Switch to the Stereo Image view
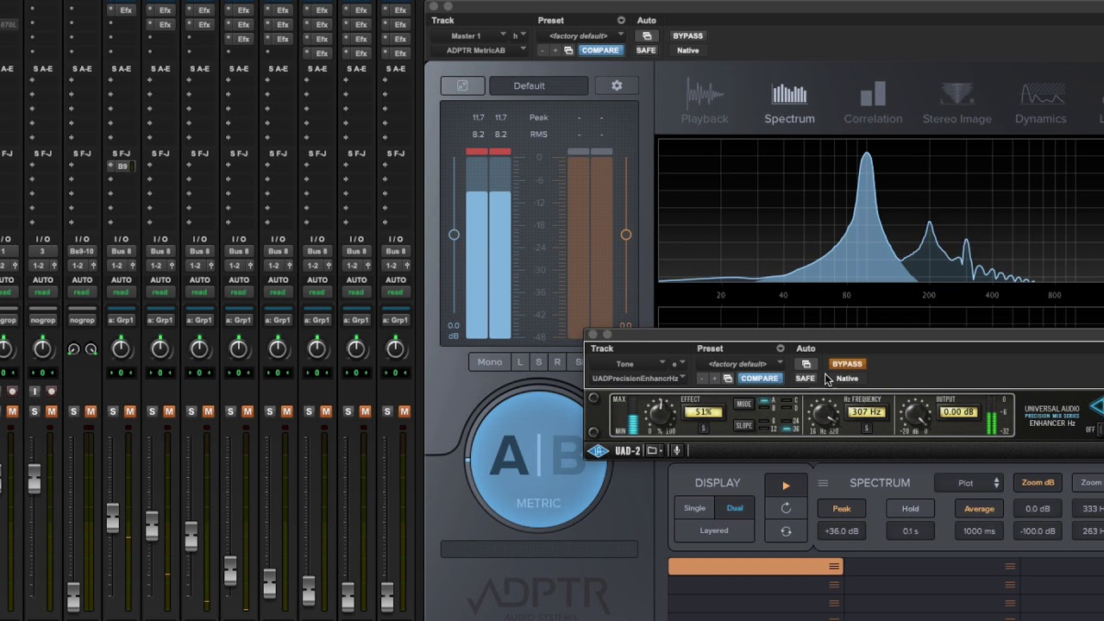Image resolution: width=1104 pixels, height=621 pixels. click(x=957, y=102)
